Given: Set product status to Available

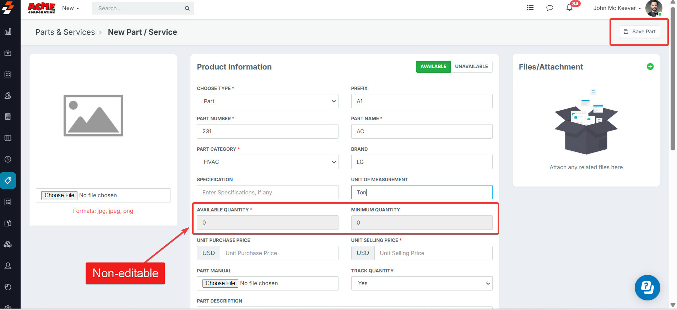Looking at the screenshot, I should click(433, 67).
